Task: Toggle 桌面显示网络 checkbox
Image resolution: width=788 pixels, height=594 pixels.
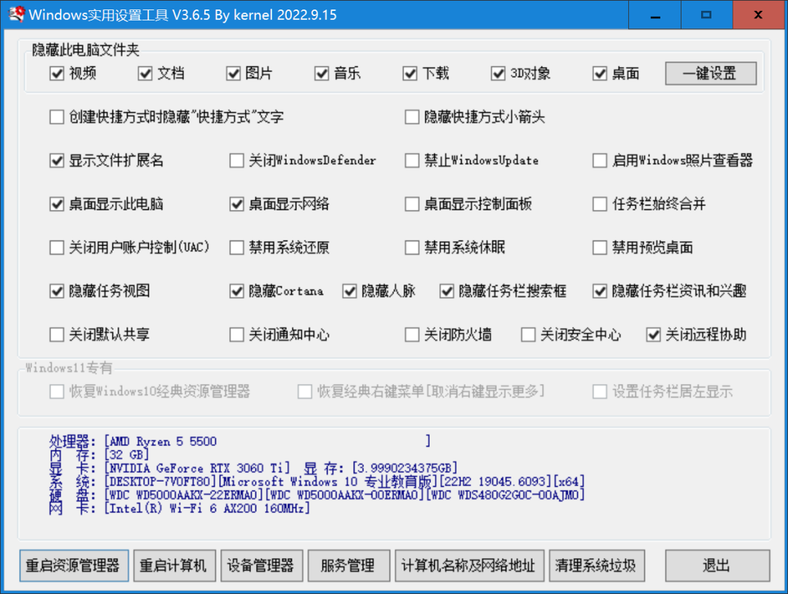Action: 236,204
